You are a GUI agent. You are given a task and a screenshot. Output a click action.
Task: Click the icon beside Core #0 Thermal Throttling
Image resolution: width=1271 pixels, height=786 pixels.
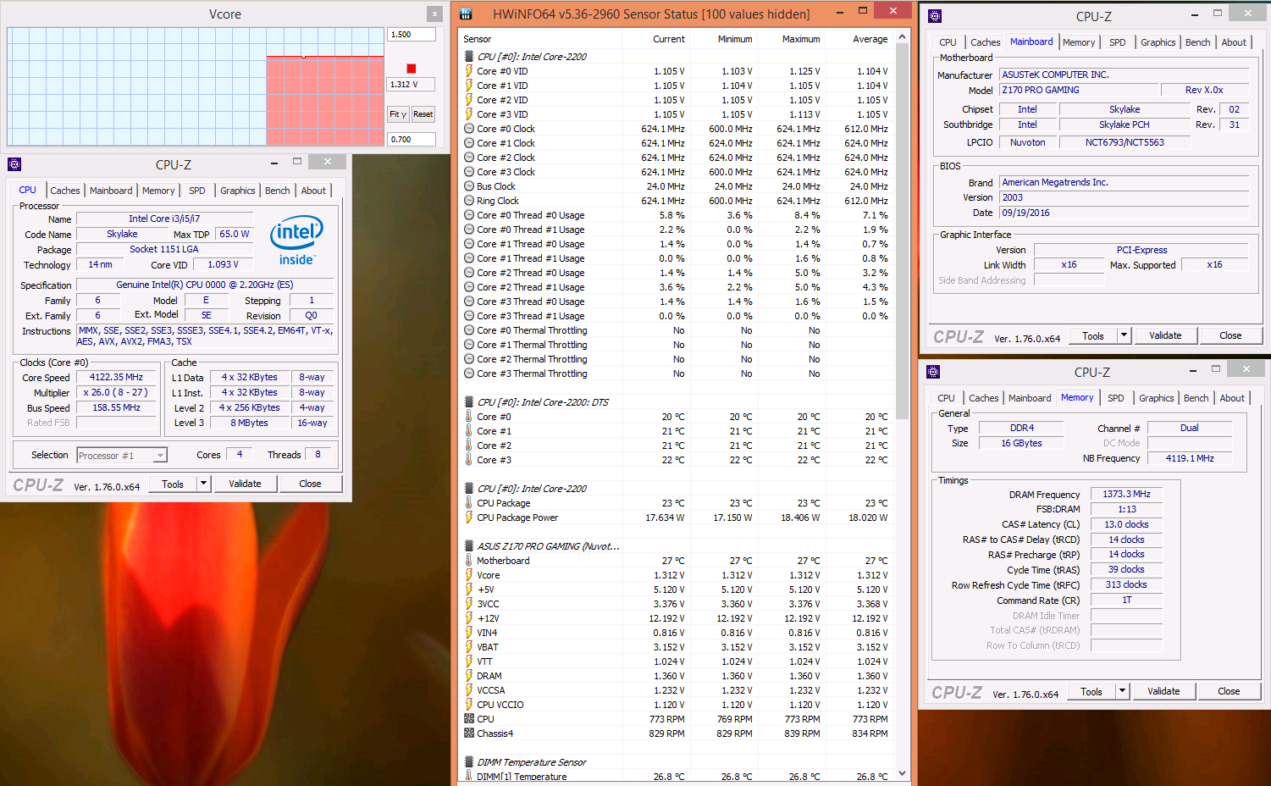pyautogui.click(x=469, y=330)
